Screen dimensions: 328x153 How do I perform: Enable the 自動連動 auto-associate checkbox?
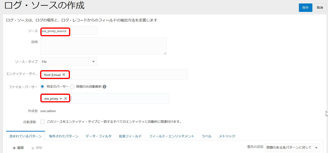point(42,122)
